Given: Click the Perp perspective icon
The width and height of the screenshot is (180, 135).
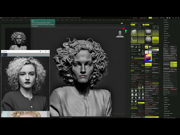Looking at the screenshot, I should tap(132, 47).
